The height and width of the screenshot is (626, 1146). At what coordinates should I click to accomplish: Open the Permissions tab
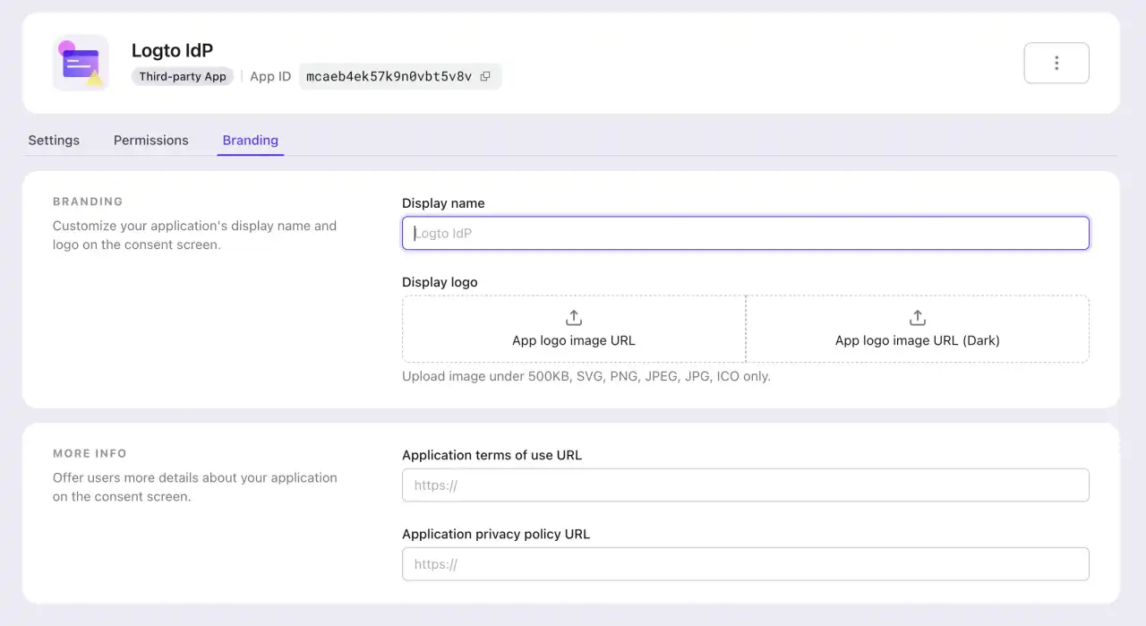(150, 140)
